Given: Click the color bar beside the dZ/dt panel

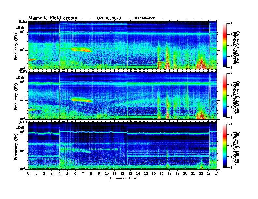Looking at the screenshot, I should 224,146.
